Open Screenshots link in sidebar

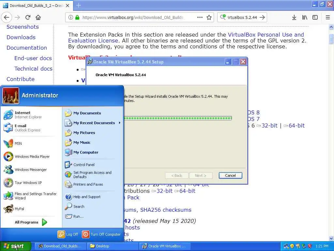coord(23,27)
